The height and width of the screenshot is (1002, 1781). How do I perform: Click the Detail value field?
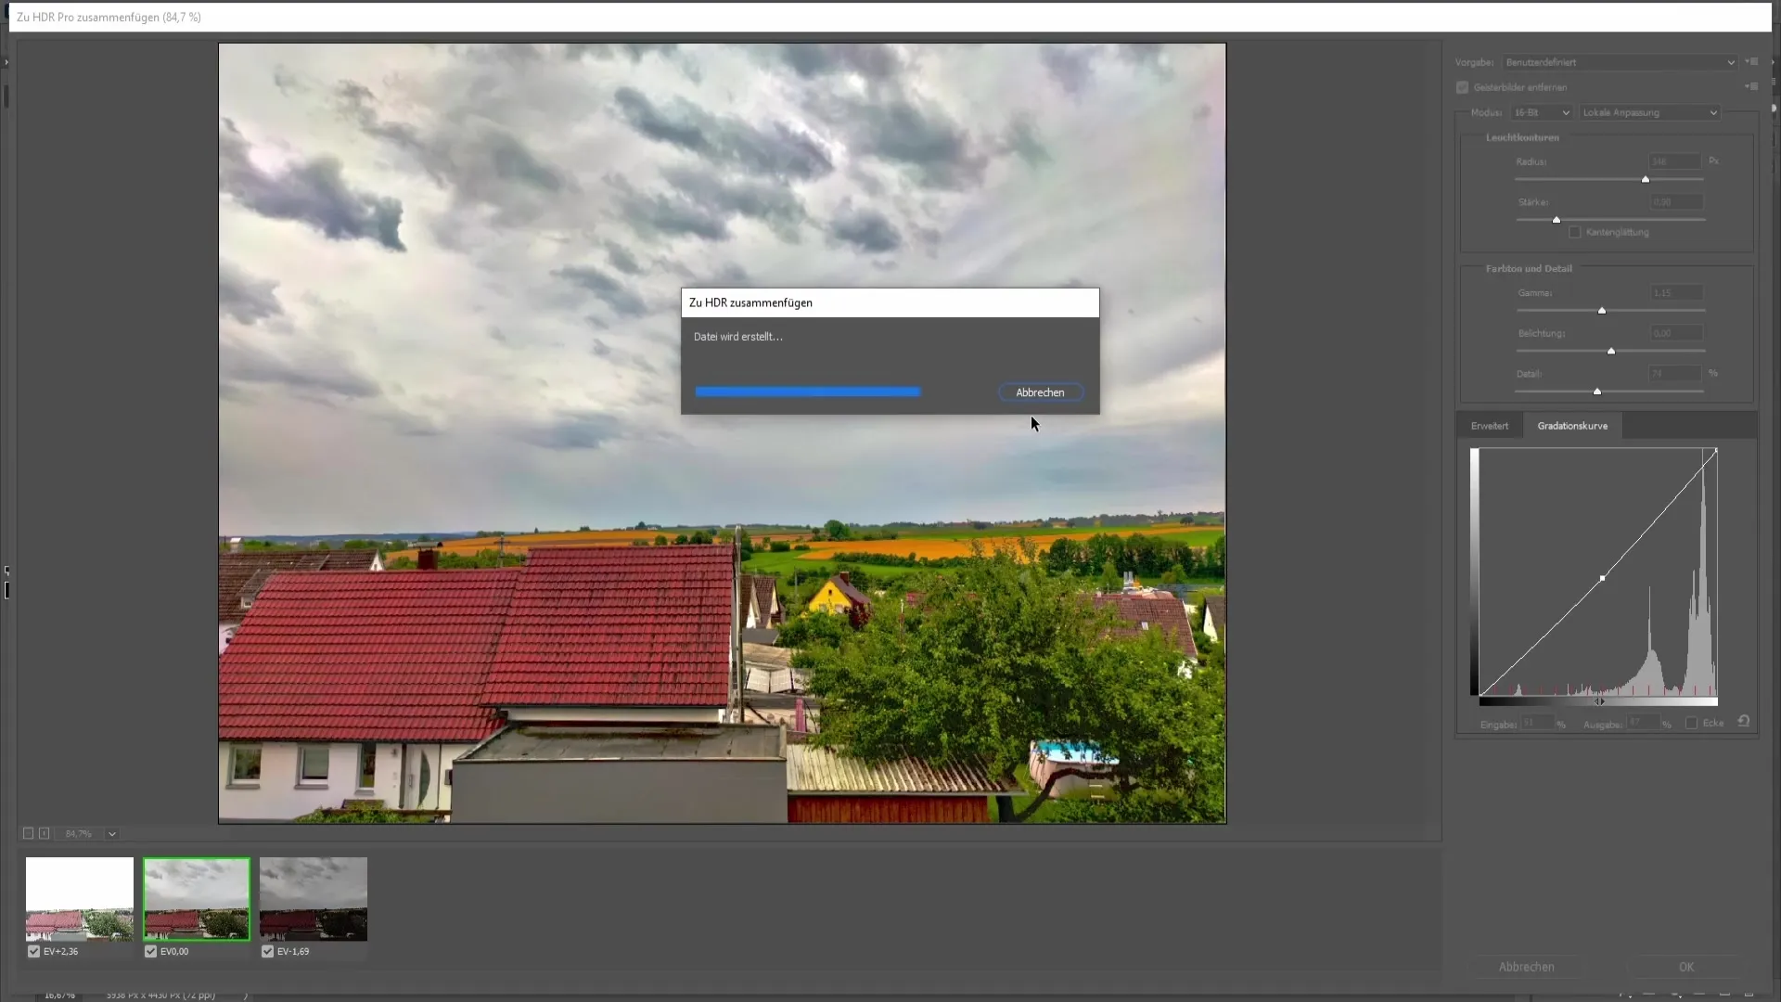[x=1675, y=373]
